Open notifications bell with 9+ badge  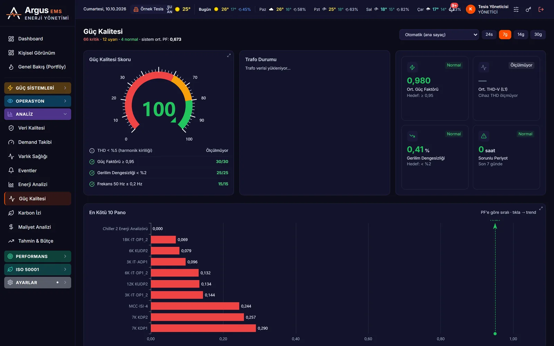452,9
